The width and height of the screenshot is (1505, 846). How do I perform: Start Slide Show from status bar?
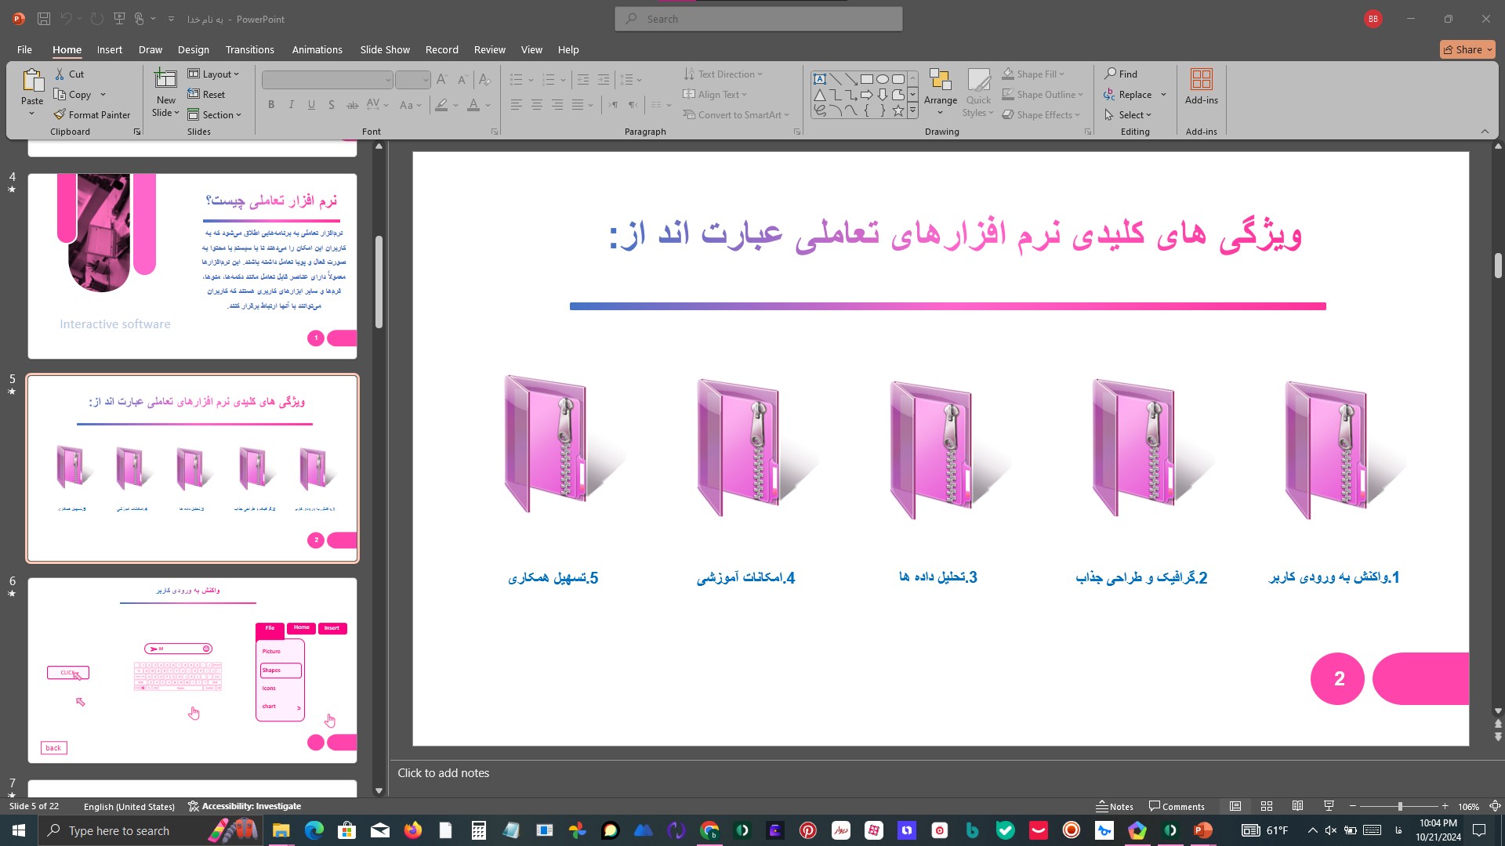click(1329, 806)
